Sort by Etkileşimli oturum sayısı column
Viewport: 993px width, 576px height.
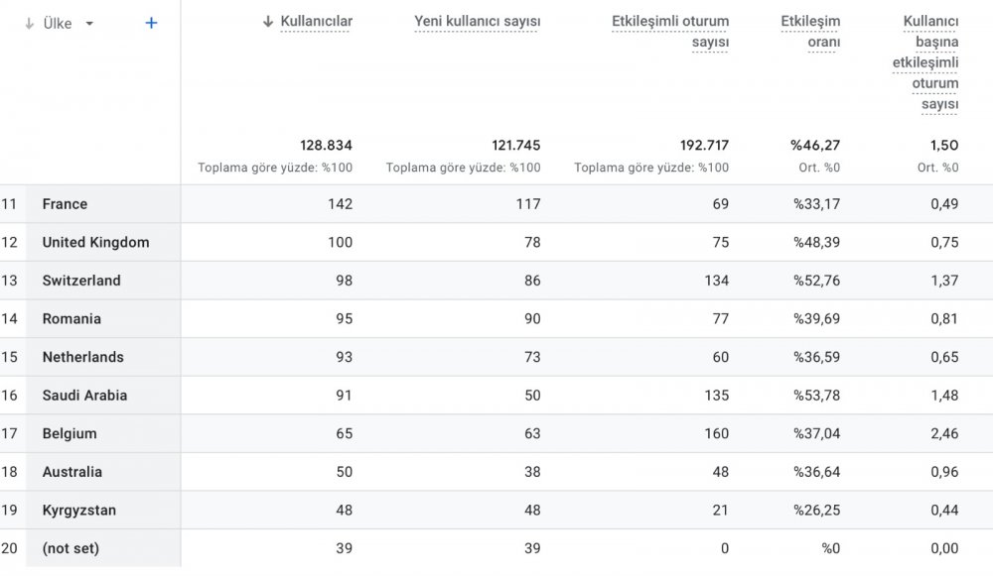[x=670, y=32]
